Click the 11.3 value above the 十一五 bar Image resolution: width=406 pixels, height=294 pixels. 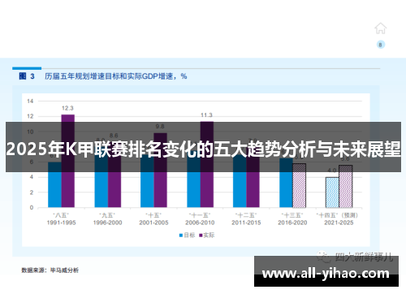click(206, 115)
